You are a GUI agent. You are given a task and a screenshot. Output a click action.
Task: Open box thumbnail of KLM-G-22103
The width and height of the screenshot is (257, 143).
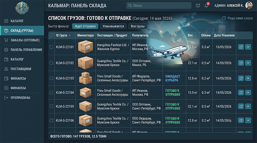click(x=86, y=78)
